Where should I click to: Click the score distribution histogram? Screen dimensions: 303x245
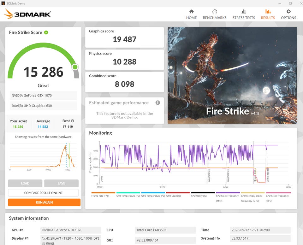point(43,156)
